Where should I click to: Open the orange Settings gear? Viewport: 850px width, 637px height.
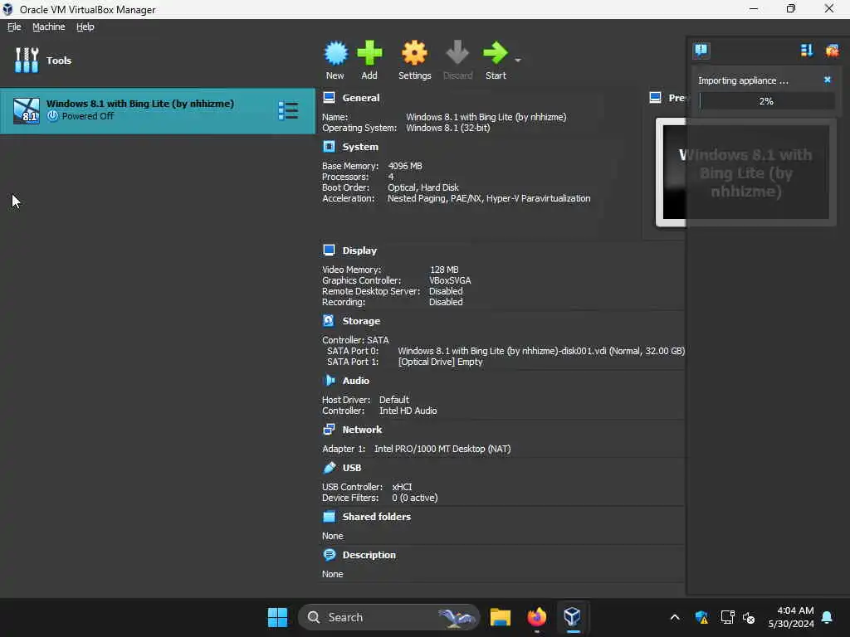415,53
